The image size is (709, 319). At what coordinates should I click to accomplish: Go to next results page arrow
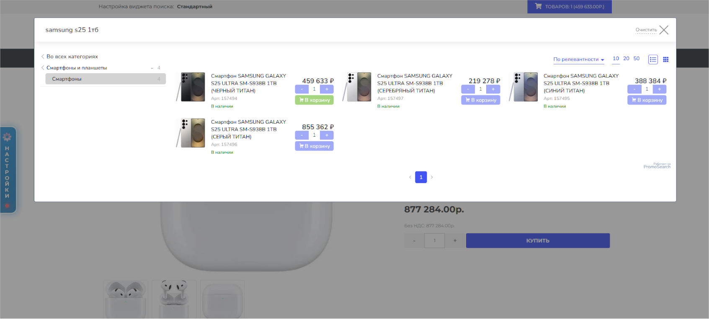click(432, 177)
